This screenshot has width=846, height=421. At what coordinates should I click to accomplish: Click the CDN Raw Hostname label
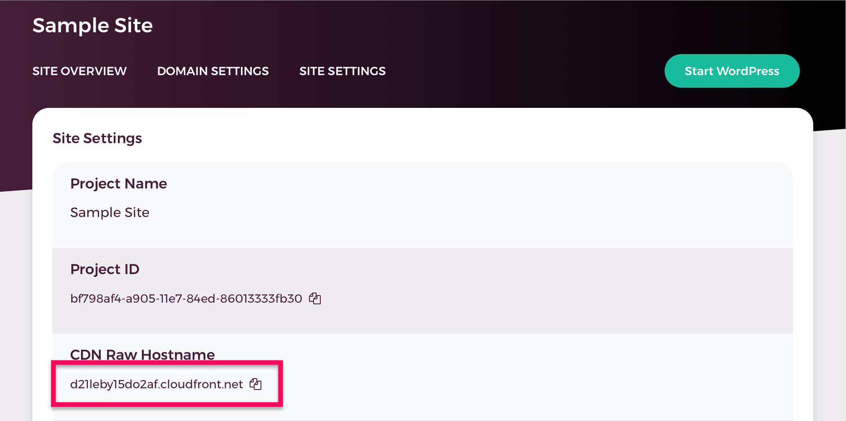coord(142,355)
